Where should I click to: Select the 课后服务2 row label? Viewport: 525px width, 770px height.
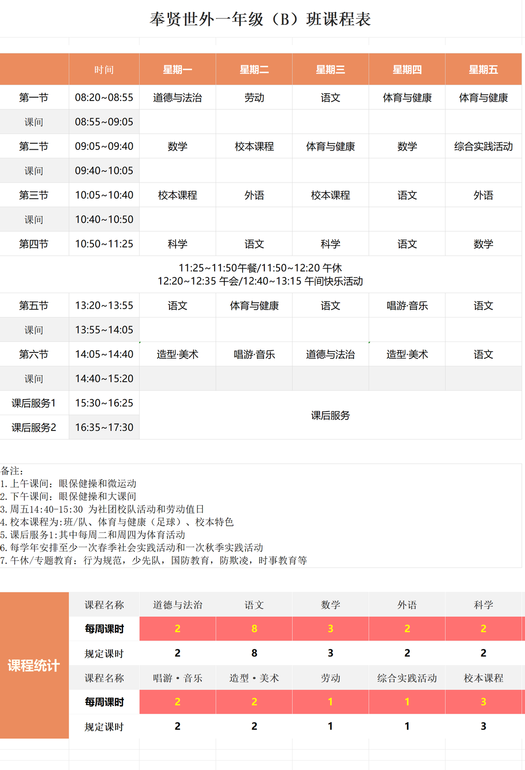34,428
